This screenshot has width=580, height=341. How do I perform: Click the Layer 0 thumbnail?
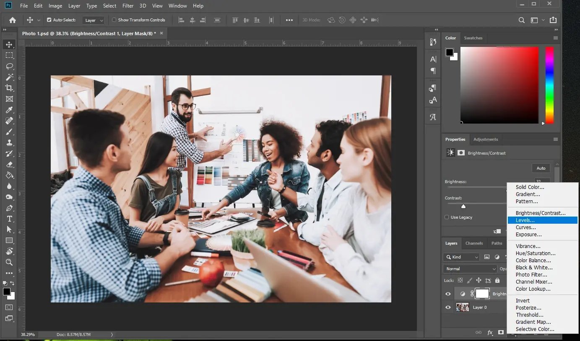click(x=463, y=307)
